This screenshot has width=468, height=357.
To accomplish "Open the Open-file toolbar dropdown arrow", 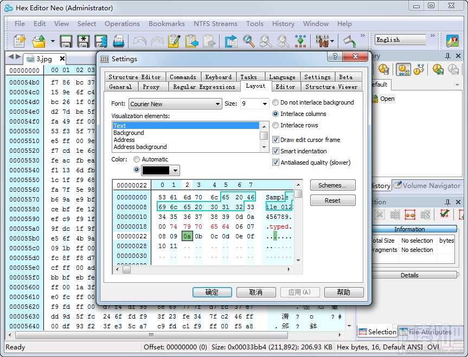I will pyautogui.click(x=53, y=41).
